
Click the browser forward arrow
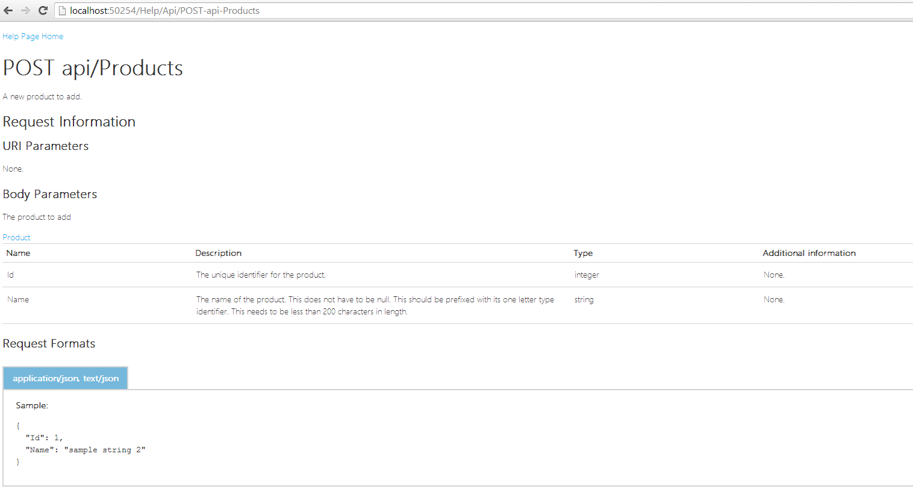[25, 10]
